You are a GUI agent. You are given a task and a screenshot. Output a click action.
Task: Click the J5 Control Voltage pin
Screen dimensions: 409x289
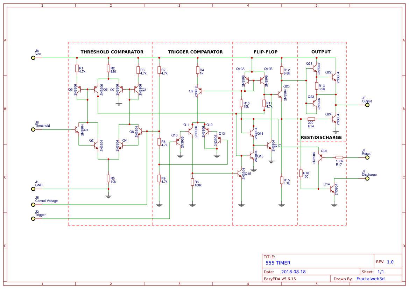33,205
